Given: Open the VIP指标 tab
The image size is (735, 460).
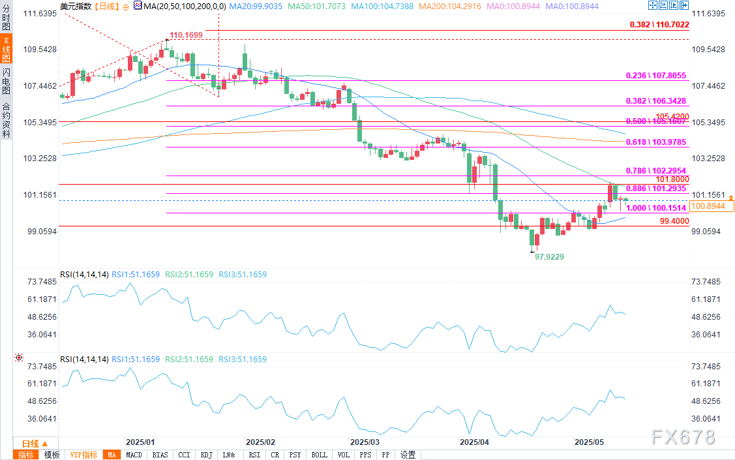Looking at the screenshot, I should coord(83,455).
